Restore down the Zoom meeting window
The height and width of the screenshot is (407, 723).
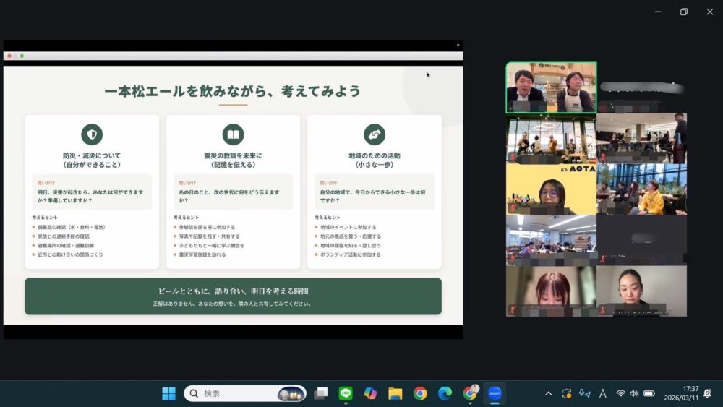pos(683,12)
